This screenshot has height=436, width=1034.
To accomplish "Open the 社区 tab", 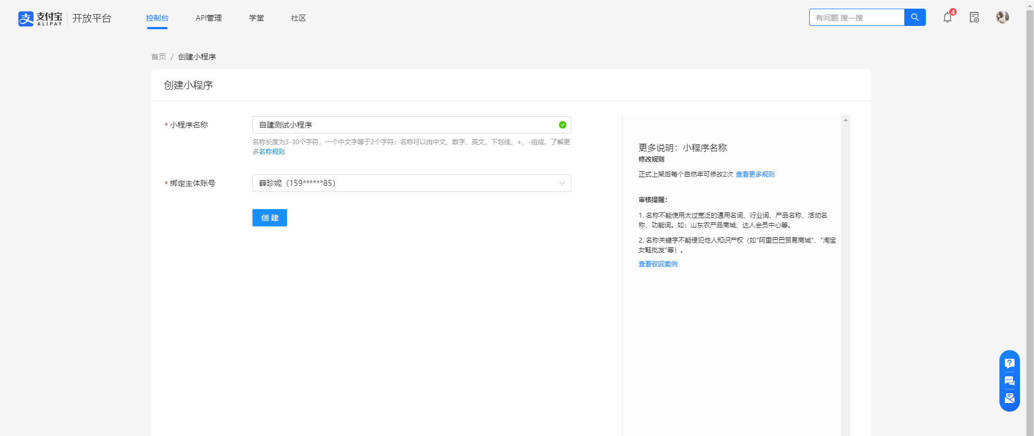I will click(298, 18).
